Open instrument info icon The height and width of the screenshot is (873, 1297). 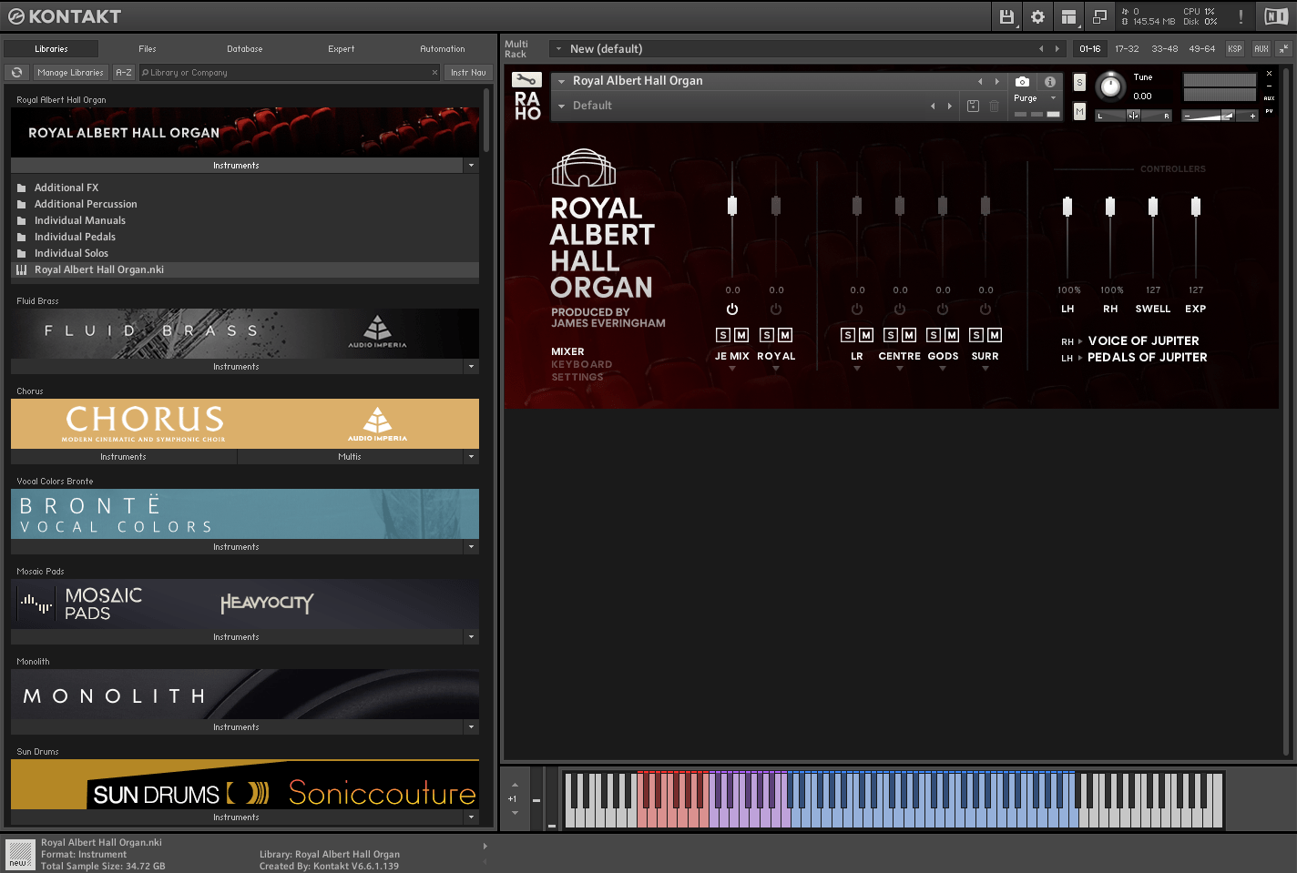[x=1050, y=82]
